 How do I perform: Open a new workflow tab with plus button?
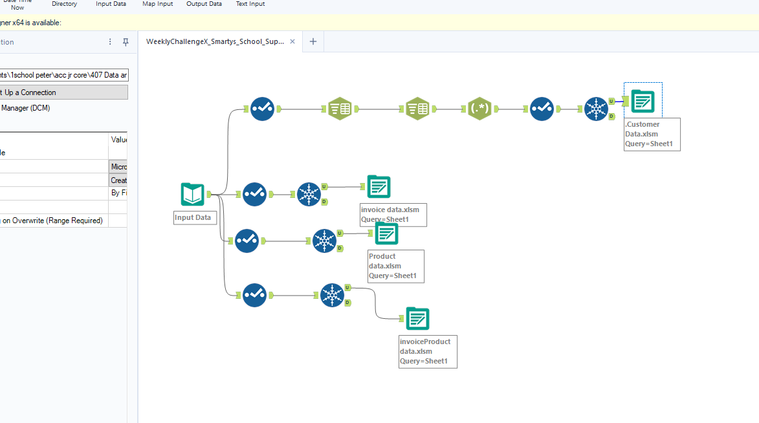pyautogui.click(x=313, y=41)
